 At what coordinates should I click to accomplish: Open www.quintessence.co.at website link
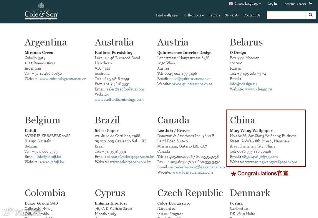point(192,84)
